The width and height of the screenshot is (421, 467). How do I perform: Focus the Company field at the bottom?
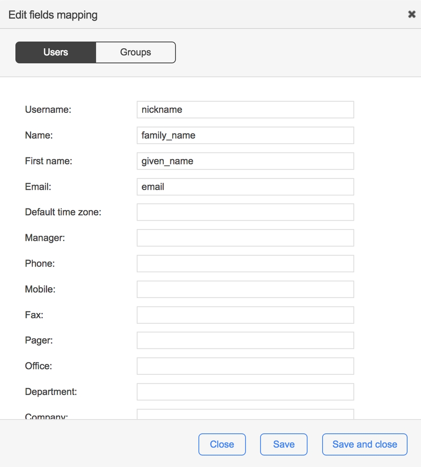click(x=245, y=414)
